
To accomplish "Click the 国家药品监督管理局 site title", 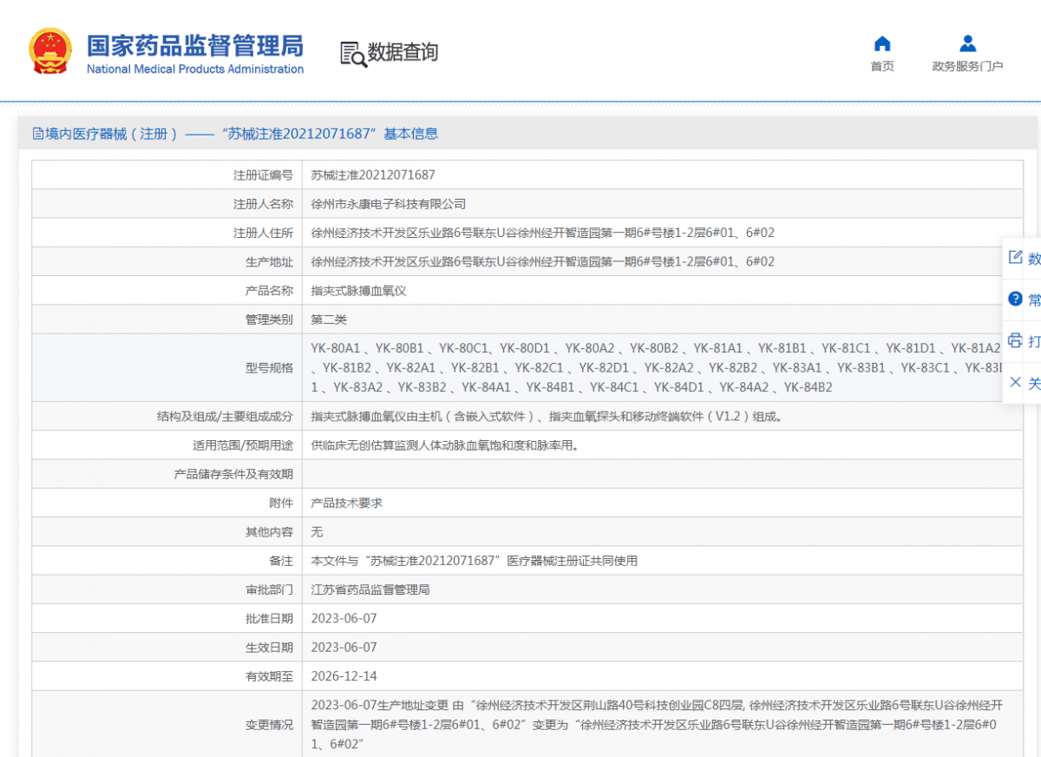I will [195, 46].
